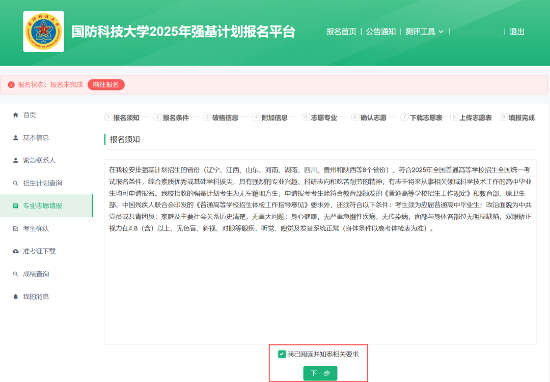Click the home icon beside 首页
The height and width of the screenshot is (382, 550).
(x=15, y=115)
